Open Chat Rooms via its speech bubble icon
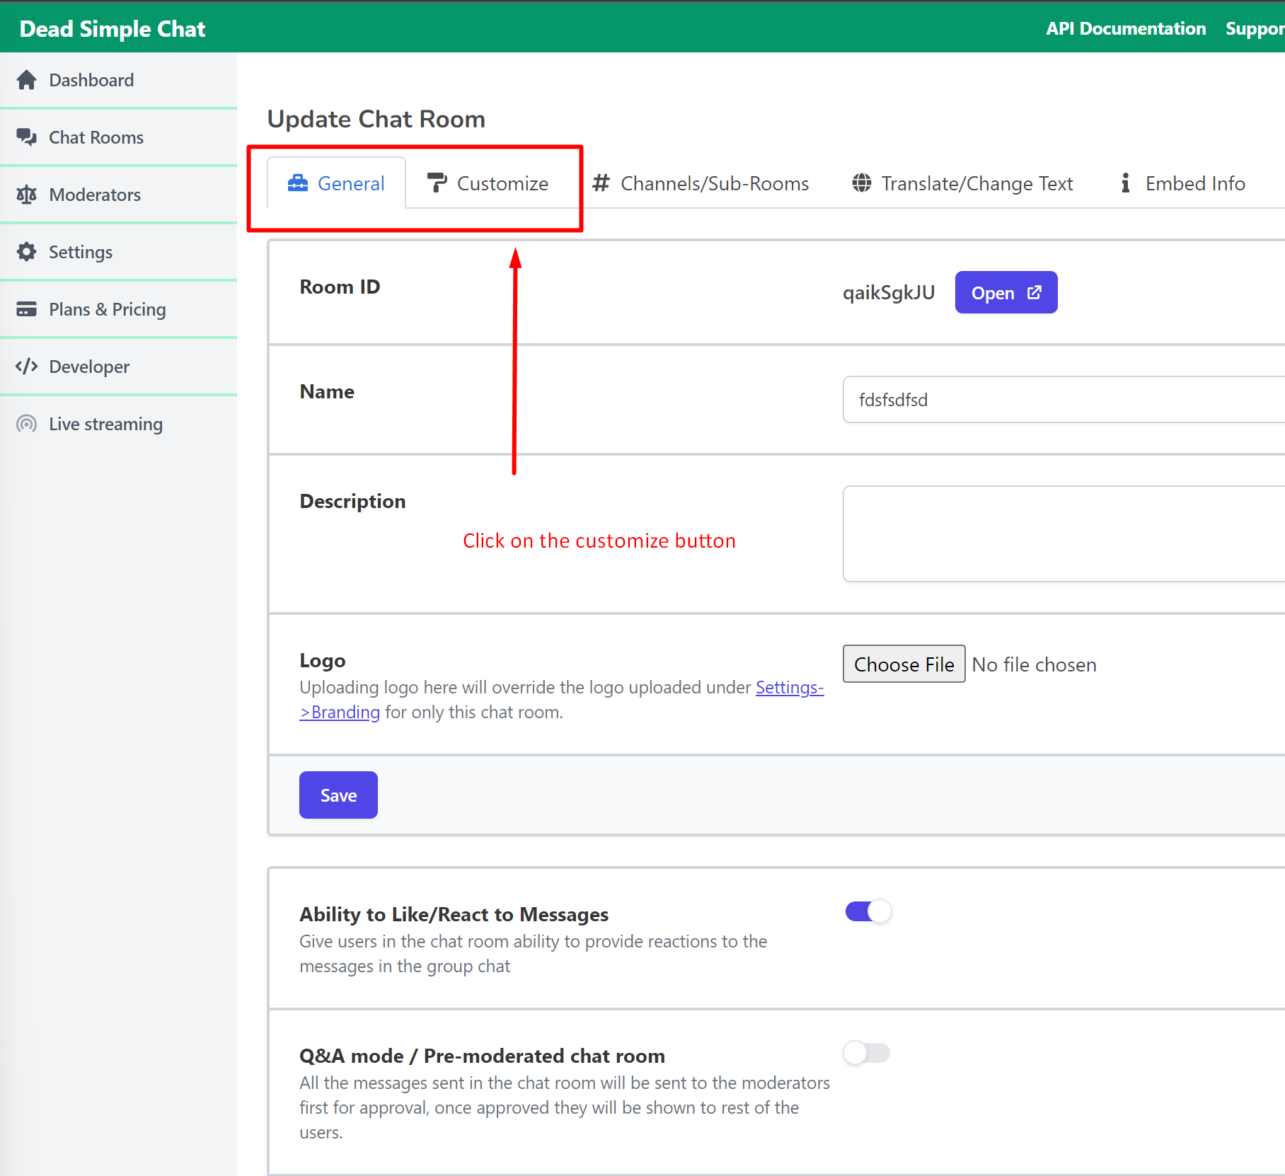The height and width of the screenshot is (1176, 1285). [27, 137]
